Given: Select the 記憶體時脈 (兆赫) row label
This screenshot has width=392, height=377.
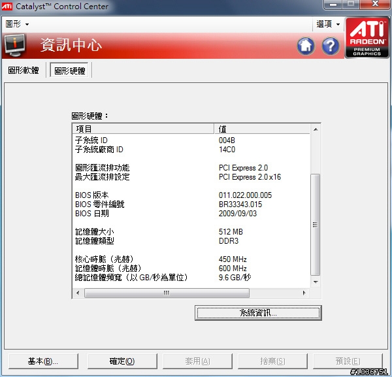Looking at the screenshot, I should (x=108, y=269).
